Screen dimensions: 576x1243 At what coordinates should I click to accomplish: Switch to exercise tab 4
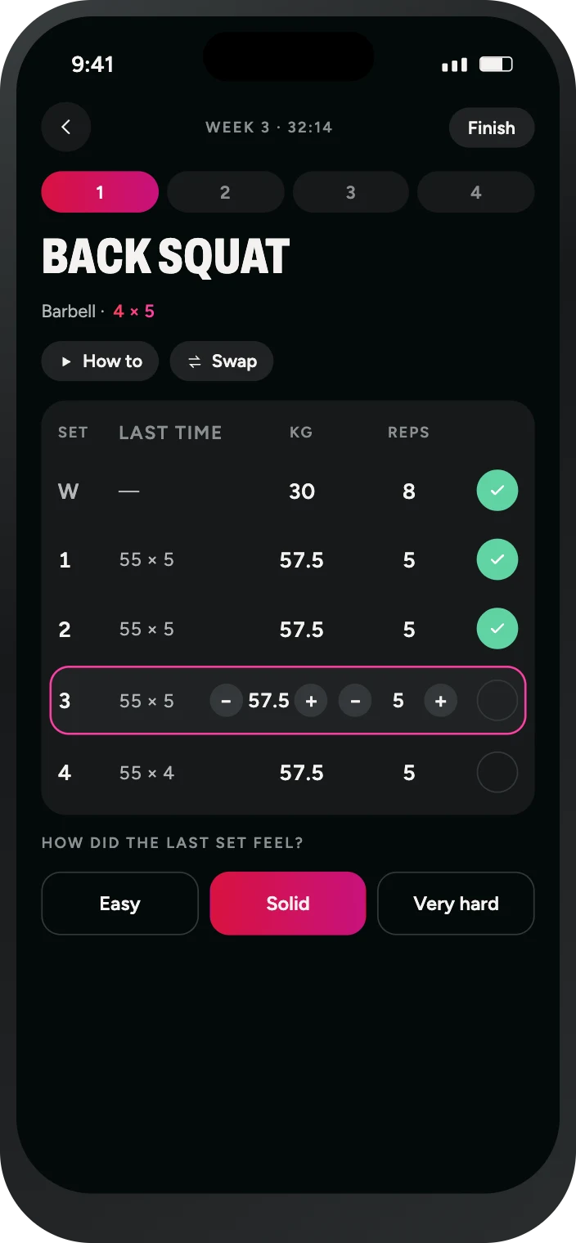pyautogui.click(x=476, y=192)
